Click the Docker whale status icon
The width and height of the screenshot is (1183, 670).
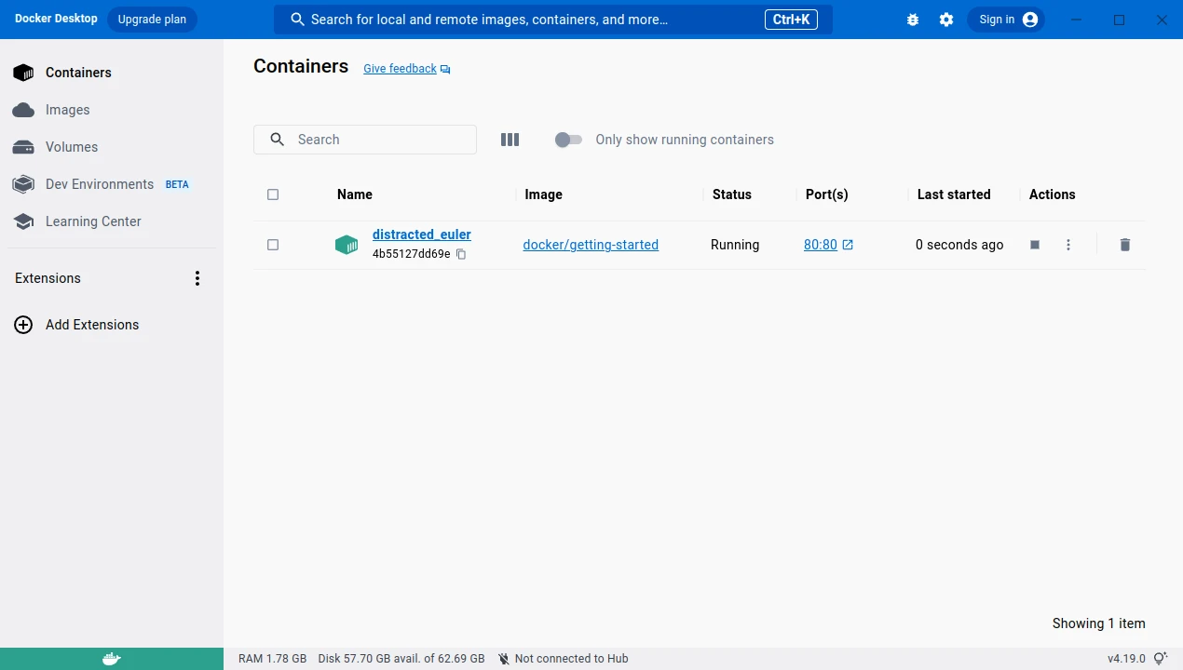coord(111,659)
